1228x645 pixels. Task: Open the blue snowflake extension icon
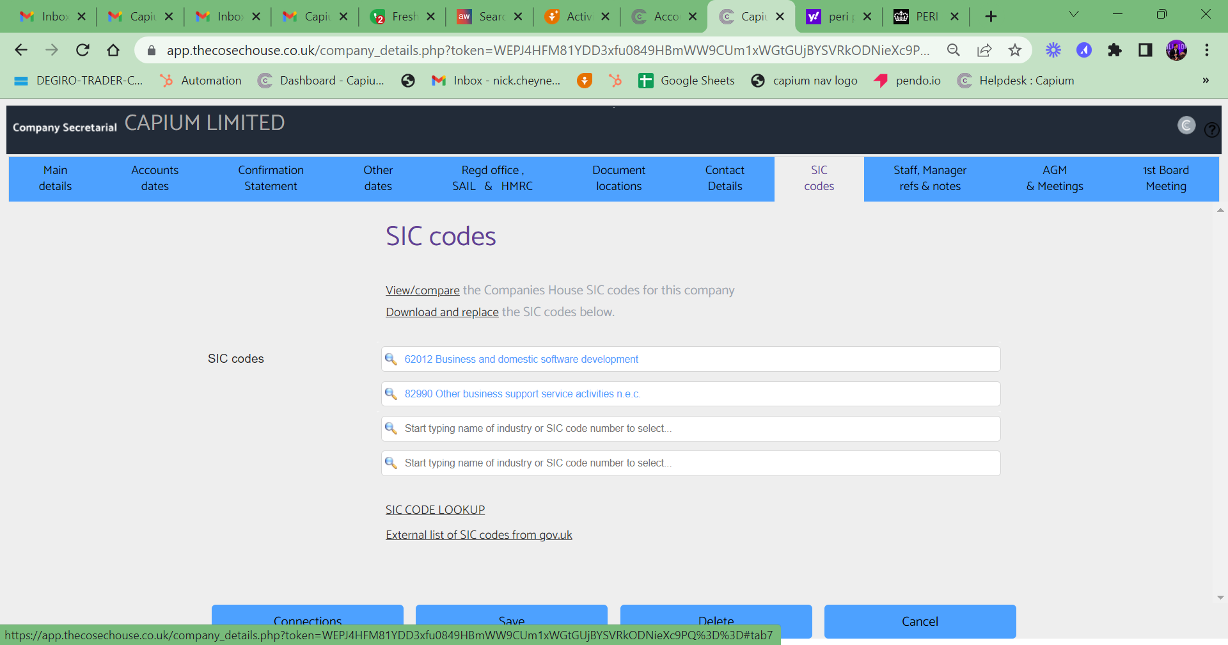point(1053,50)
